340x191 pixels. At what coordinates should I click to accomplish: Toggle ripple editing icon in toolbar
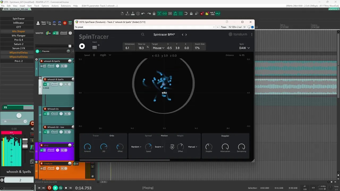pos(170,14)
